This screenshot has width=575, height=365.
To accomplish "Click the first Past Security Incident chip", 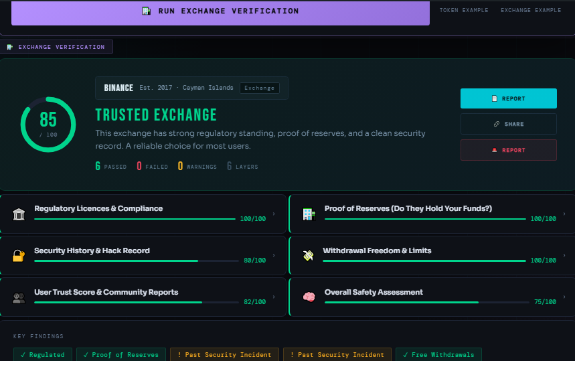I will [224, 354].
